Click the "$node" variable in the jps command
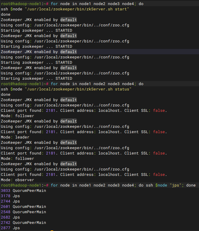 click(x=161, y=185)
